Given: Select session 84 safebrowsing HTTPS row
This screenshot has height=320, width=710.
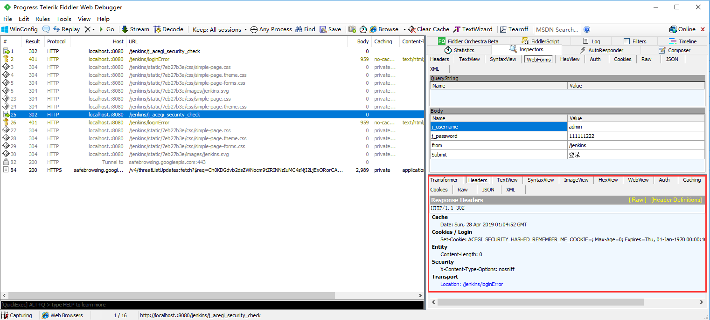Looking at the screenshot, I should point(212,170).
